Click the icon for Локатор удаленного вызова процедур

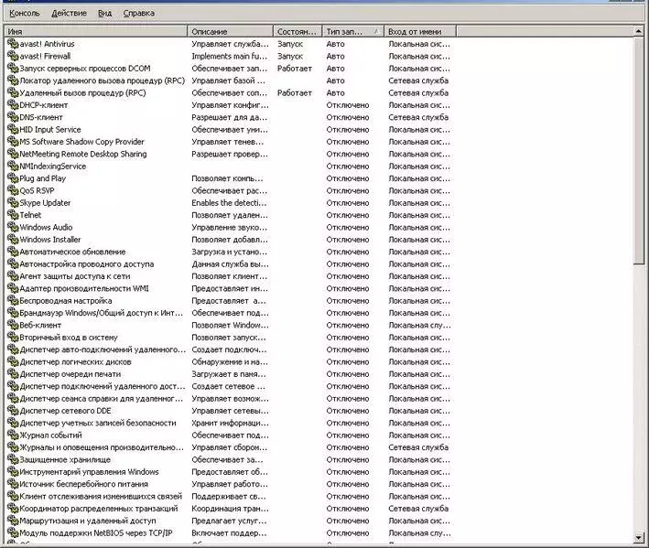pyautogui.click(x=13, y=81)
